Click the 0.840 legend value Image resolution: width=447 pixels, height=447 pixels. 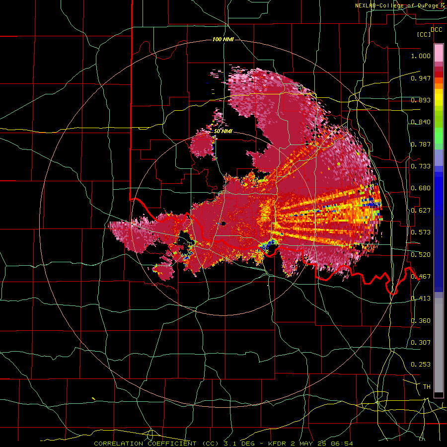(x=421, y=122)
